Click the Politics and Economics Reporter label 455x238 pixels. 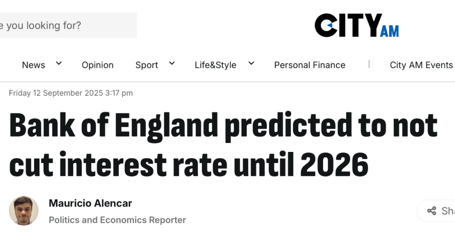pyautogui.click(x=117, y=220)
